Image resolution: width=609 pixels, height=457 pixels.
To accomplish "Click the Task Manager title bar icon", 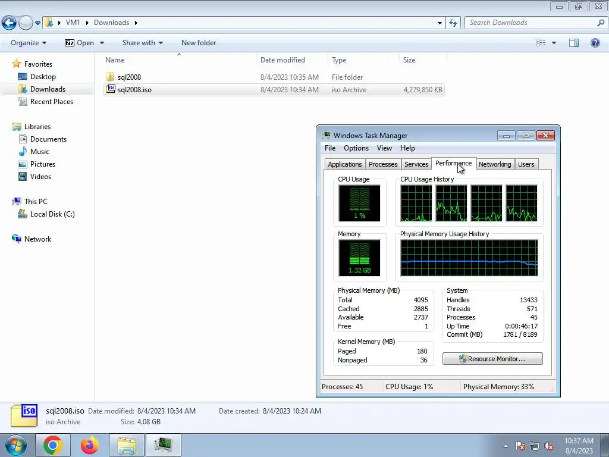I will (327, 135).
